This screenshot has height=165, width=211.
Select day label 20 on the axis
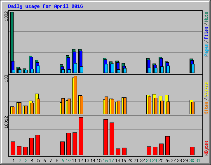(x=130, y=160)
